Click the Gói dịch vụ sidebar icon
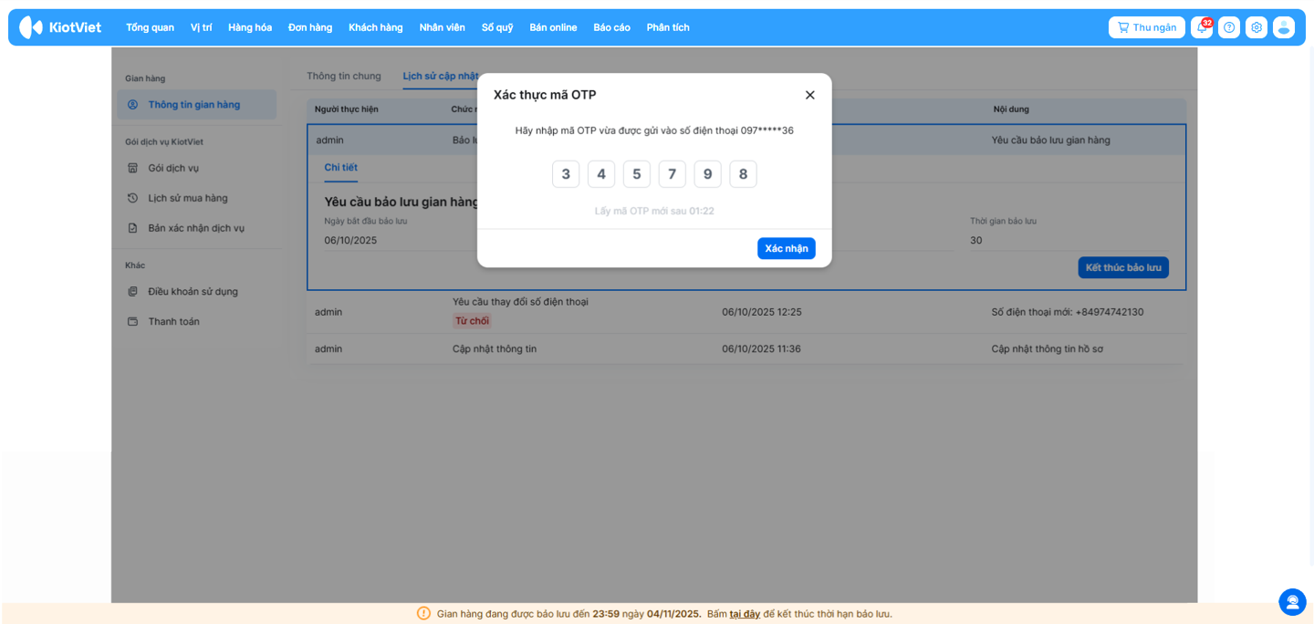 click(x=132, y=168)
